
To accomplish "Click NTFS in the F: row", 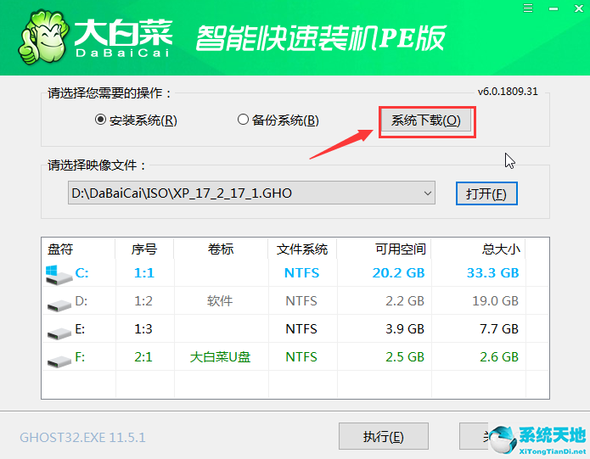I will click(x=301, y=356).
